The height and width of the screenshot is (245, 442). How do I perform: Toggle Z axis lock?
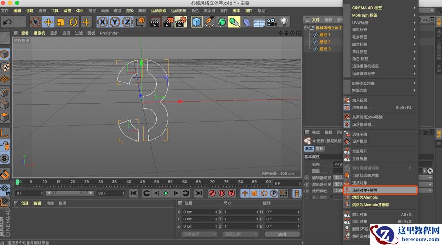tap(127, 22)
